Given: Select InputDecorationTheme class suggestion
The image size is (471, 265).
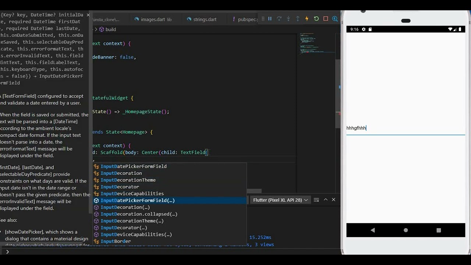Looking at the screenshot, I should pos(170,180).
